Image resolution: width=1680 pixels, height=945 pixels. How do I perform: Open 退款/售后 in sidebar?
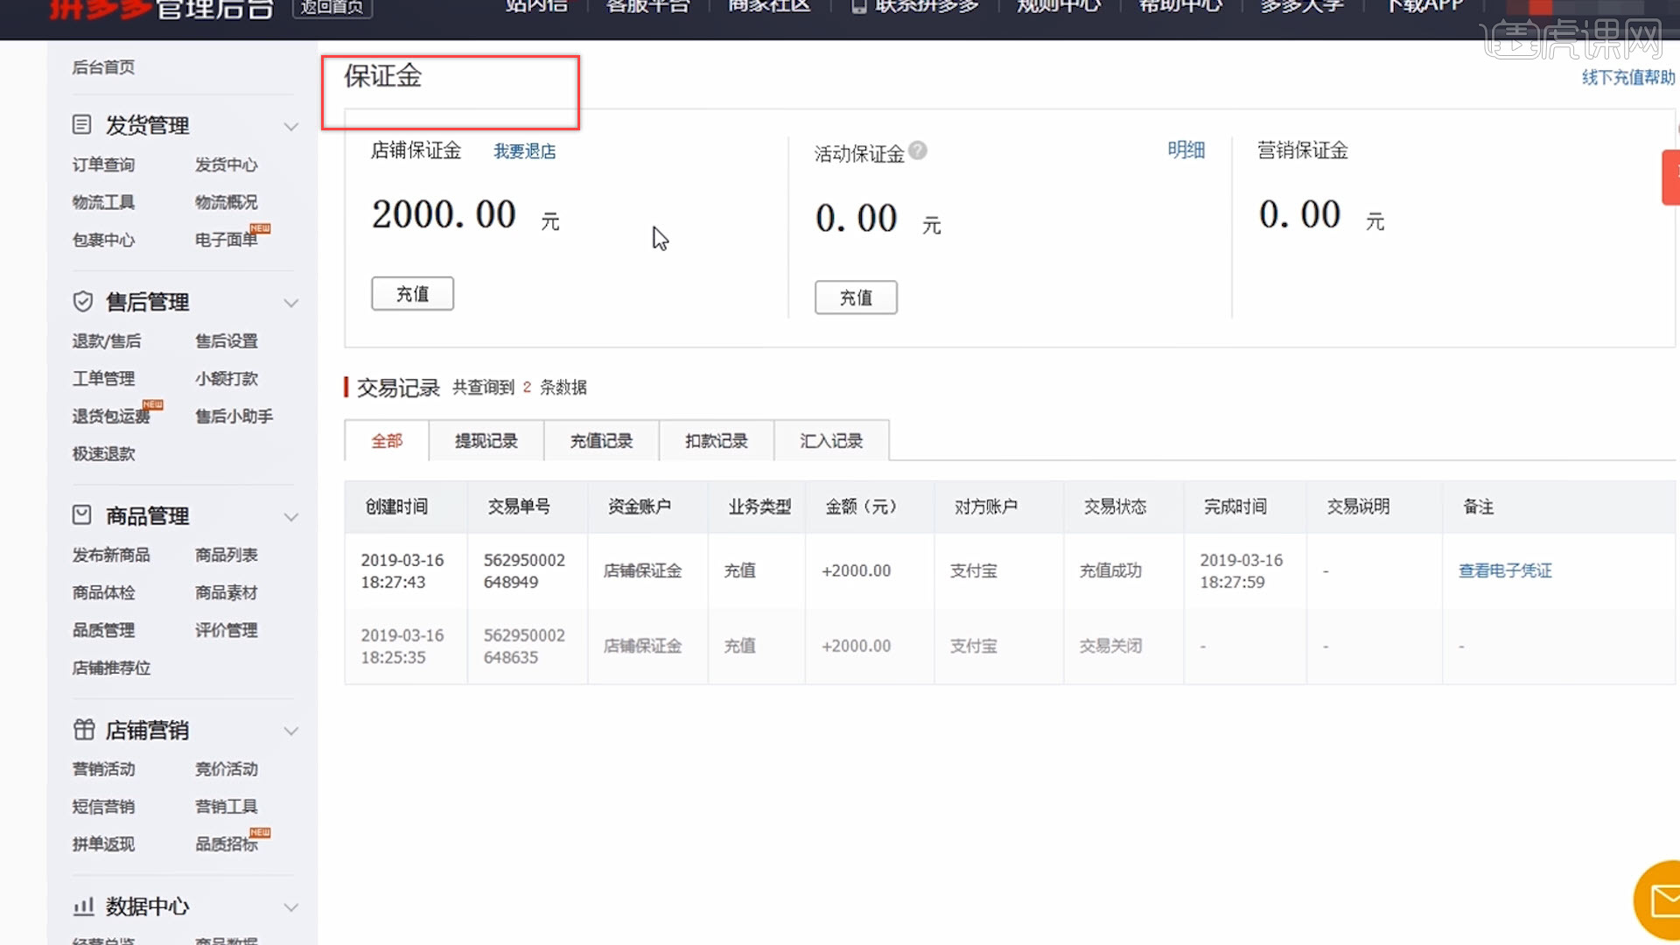point(107,341)
